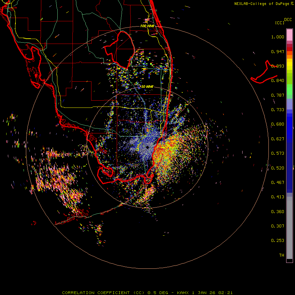Image resolution: width=295 pixels, height=295 pixels.
Task: Click the 0.520 scale value
Action: 278,168
